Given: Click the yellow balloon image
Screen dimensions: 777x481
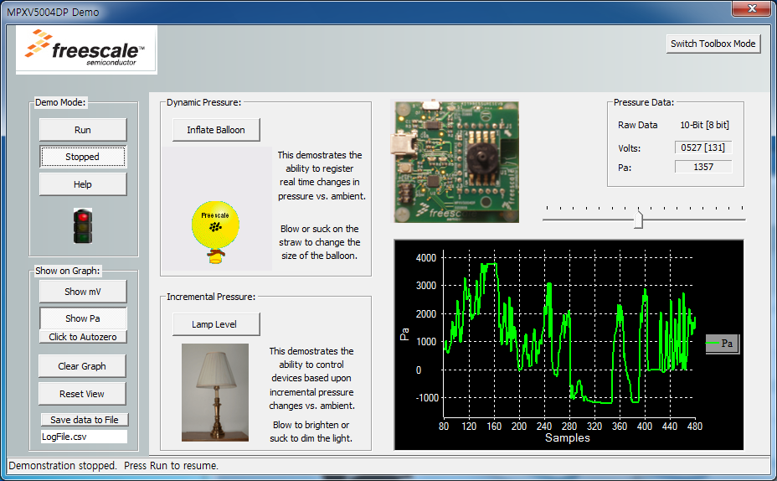Looking at the screenshot, I should coord(216,226).
